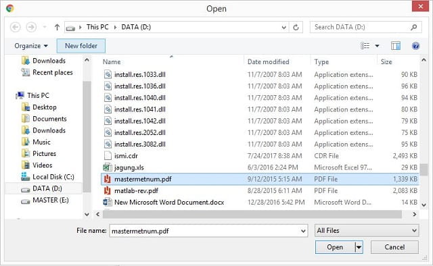Click DATA (D:) in the address bar
Viewport: 433px width, 266px height.
136,27
